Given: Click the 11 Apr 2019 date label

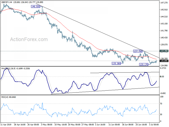Looking at the screenshot, I should (6, 124).
